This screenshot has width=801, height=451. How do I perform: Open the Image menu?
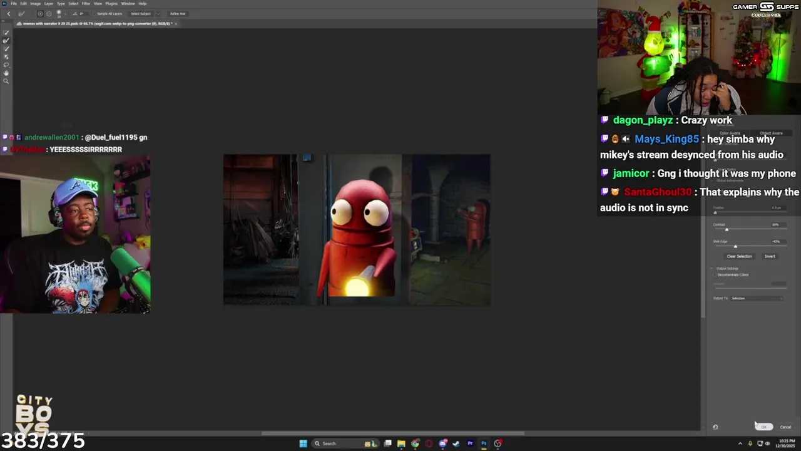point(36,3)
